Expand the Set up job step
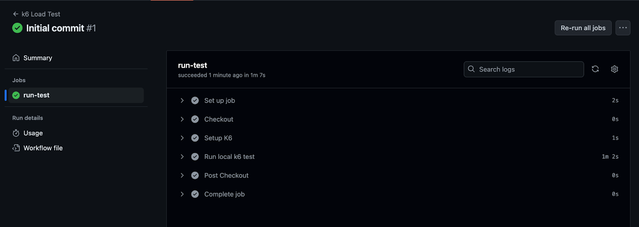Screen dimensions: 639x227 tap(182, 100)
